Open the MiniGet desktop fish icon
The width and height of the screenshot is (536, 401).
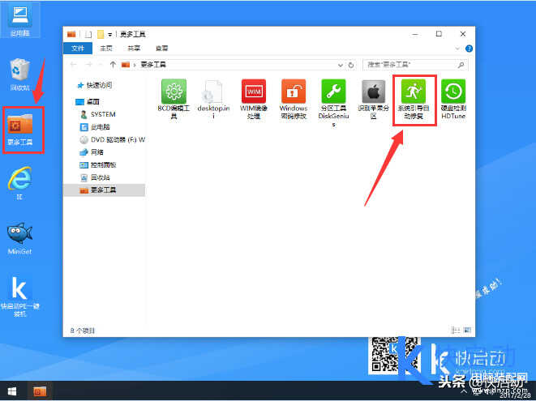(19, 238)
